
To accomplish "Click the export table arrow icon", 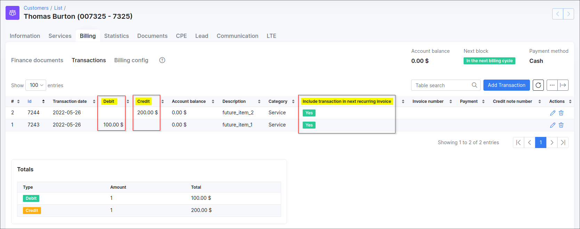I will (563, 85).
